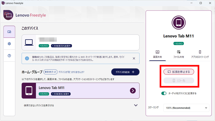215x121 pixels.
Task: Click the デバイスの追加 button
Action: point(125,72)
